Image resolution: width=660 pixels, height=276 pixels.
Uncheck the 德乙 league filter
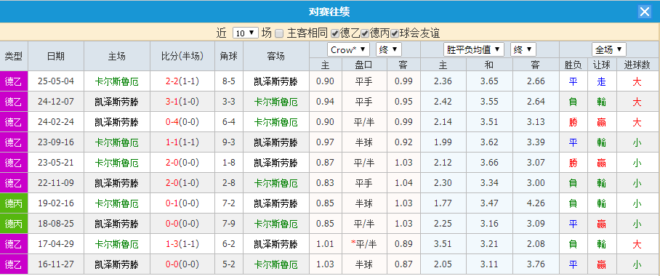(334, 33)
